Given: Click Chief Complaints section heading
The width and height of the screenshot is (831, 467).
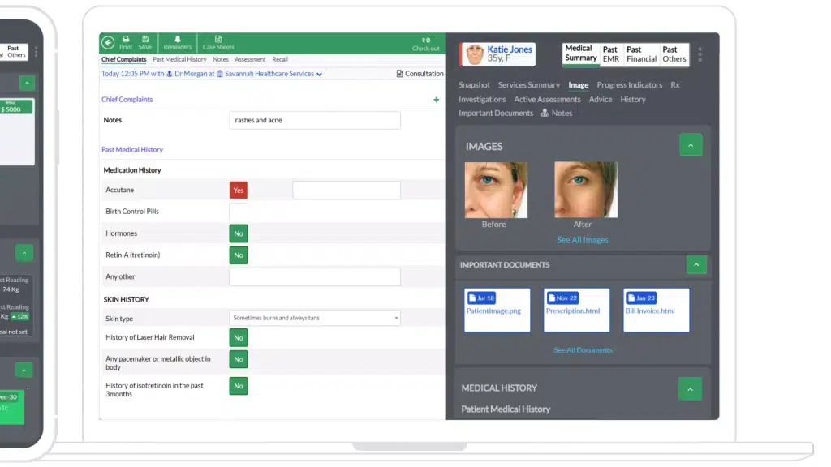Looking at the screenshot, I should [x=127, y=100].
